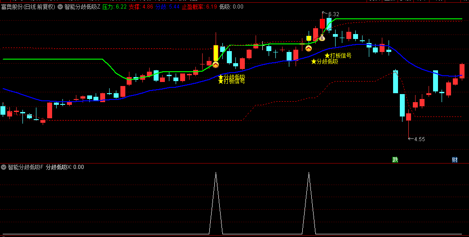Click the 4.55 low price label

tap(419, 139)
